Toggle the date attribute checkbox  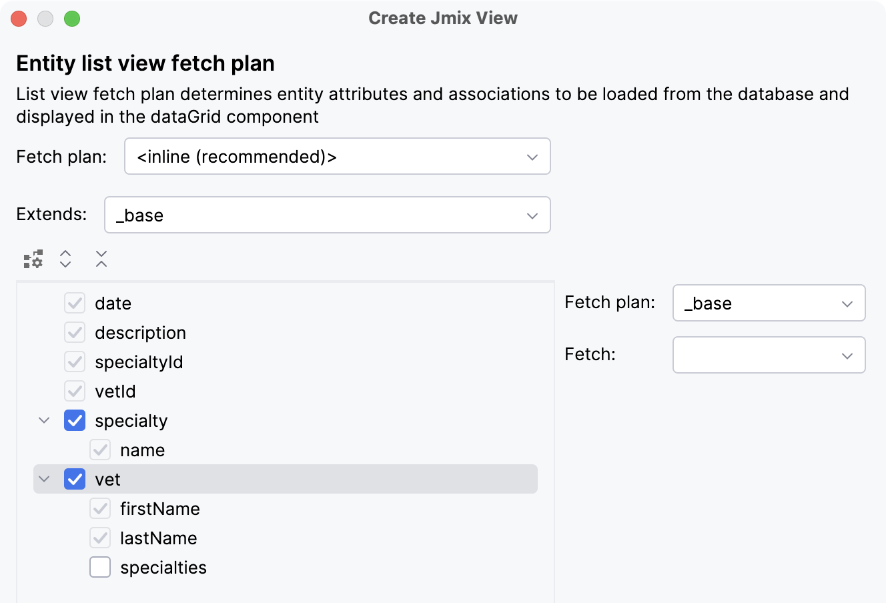click(x=75, y=304)
